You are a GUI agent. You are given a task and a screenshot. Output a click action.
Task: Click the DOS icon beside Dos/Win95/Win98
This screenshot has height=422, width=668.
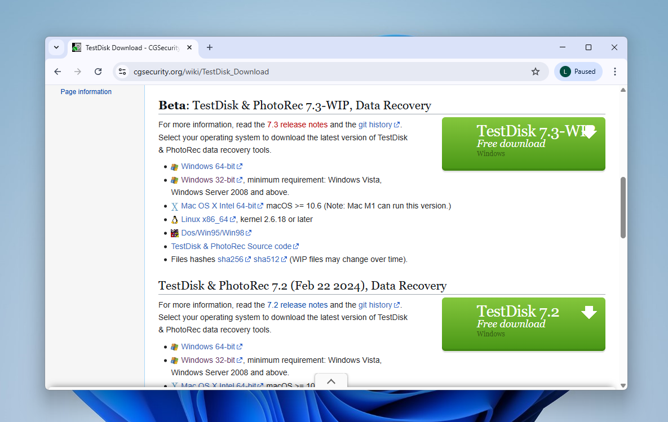175,233
